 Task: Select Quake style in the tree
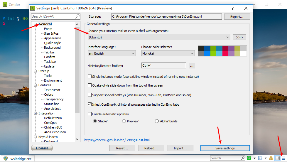tap(52, 43)
